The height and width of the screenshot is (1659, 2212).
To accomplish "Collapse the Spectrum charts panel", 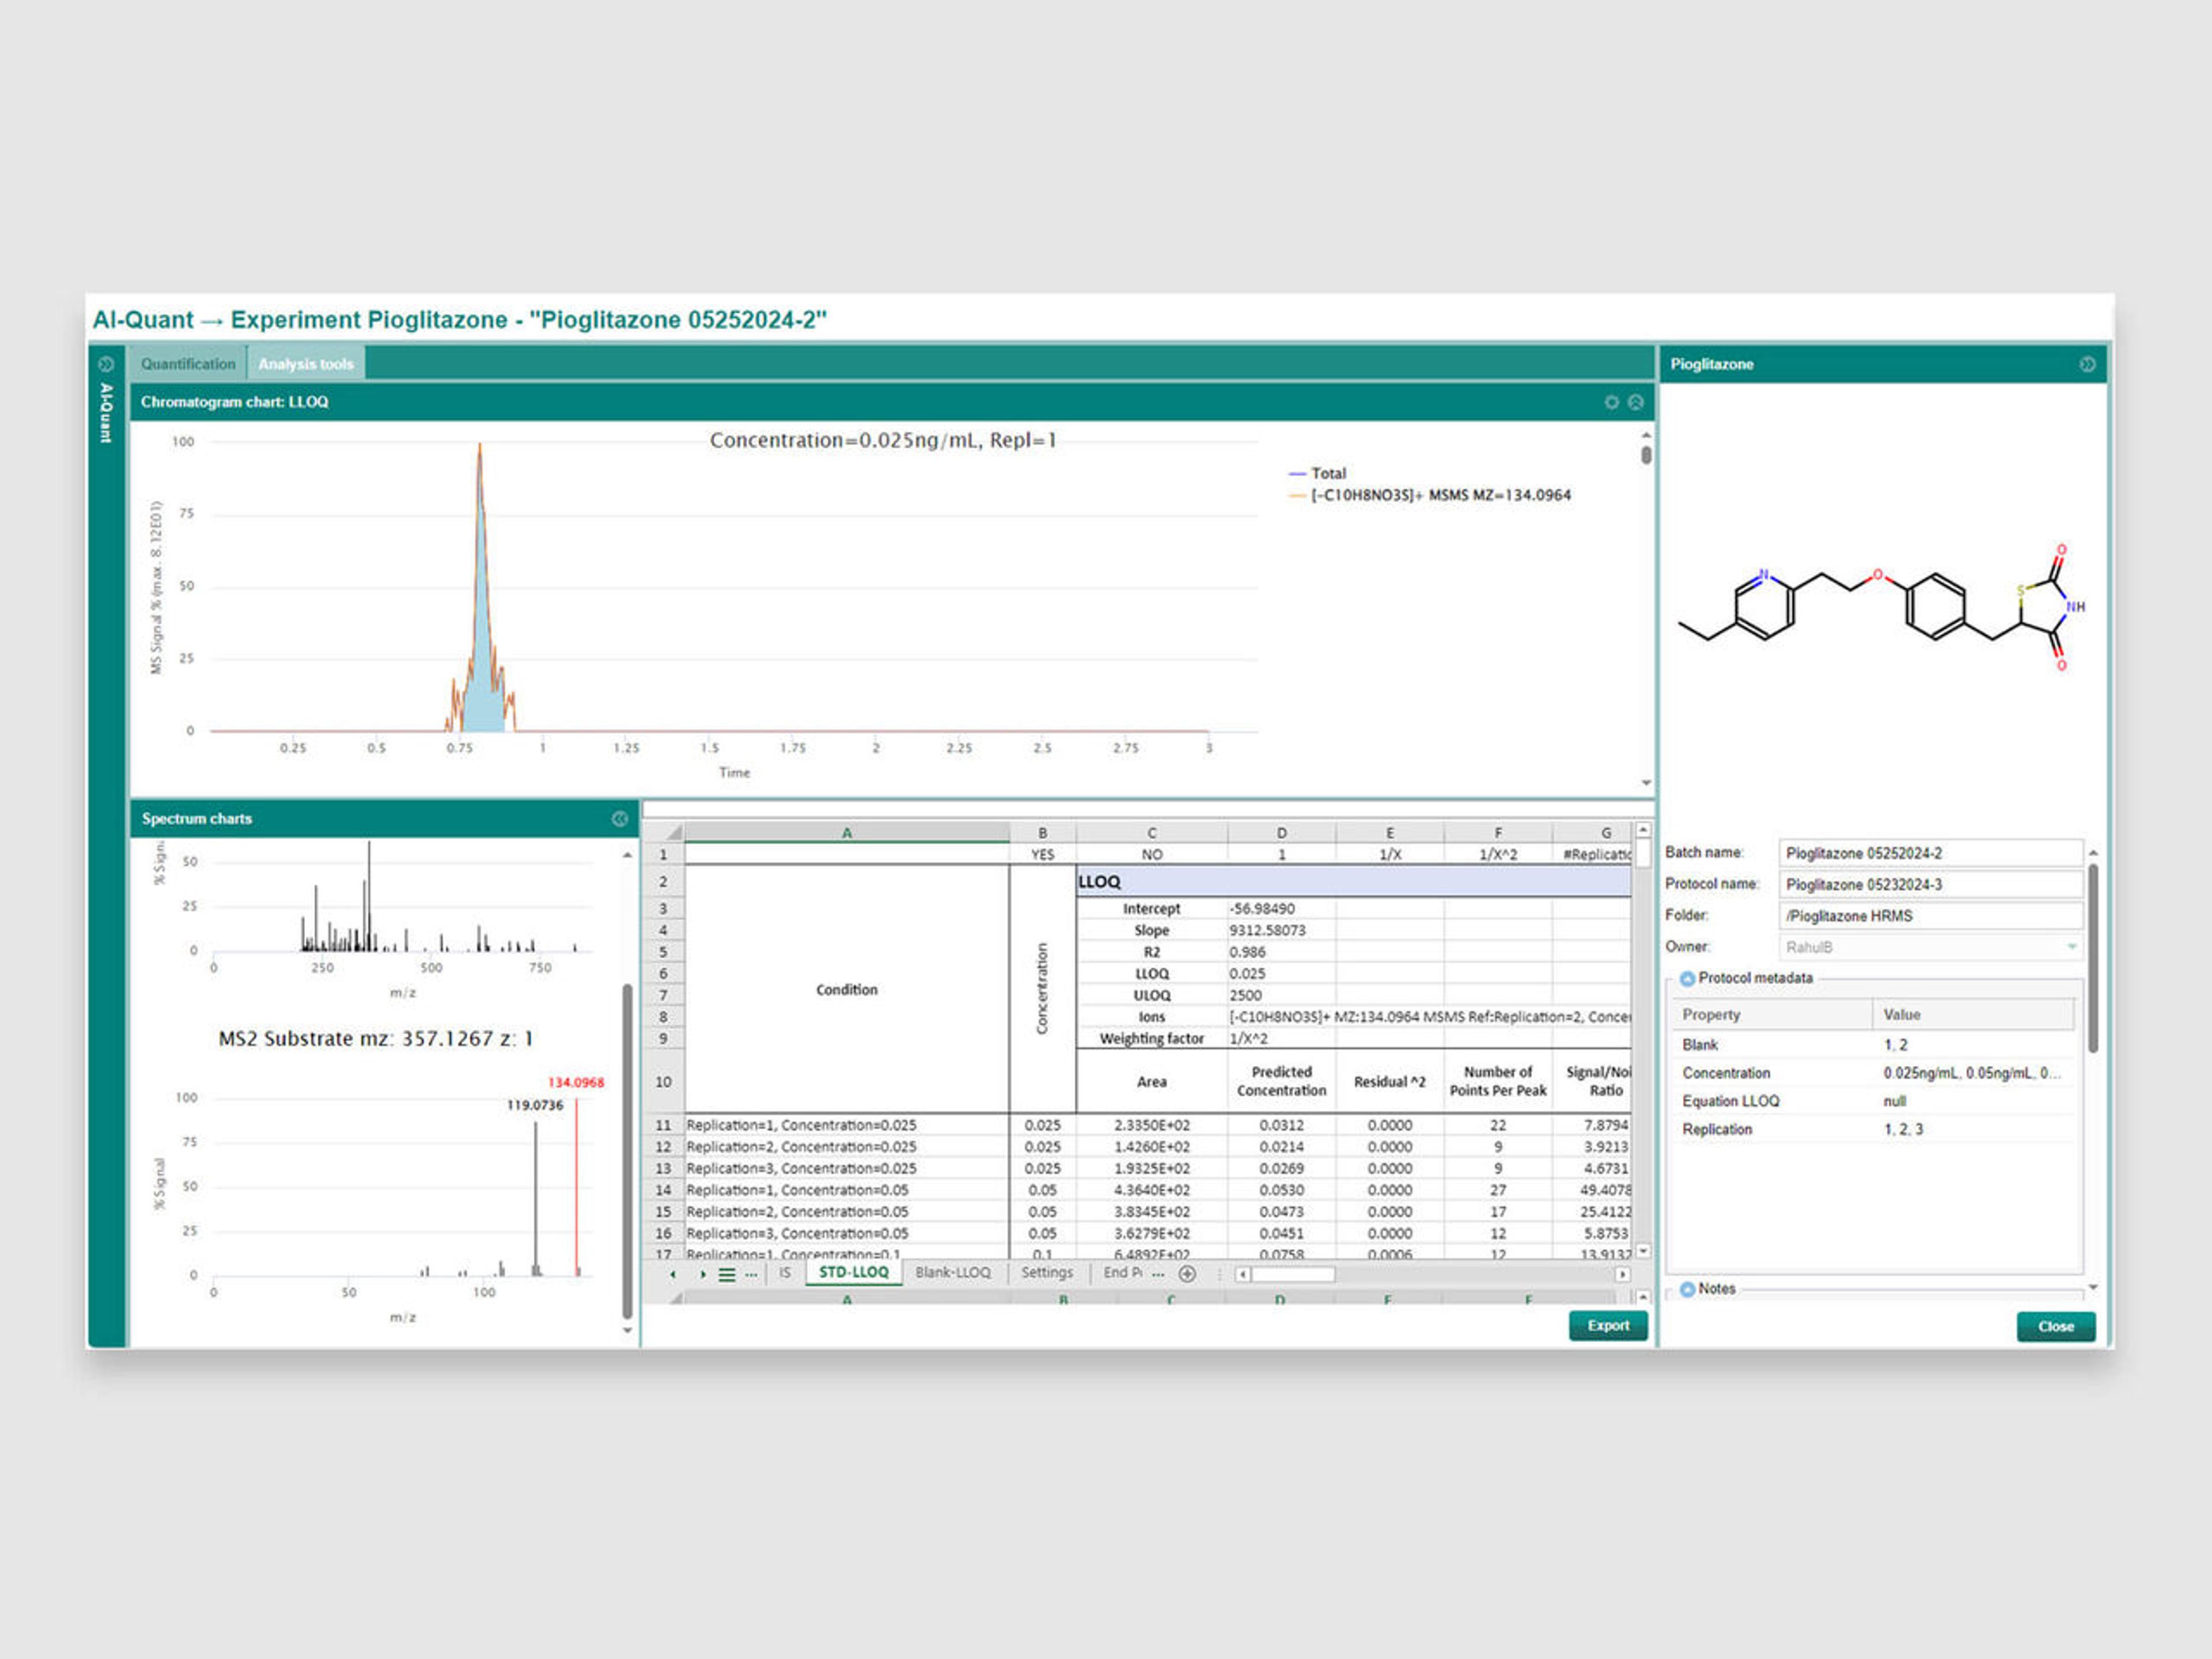I will (620, 819).
